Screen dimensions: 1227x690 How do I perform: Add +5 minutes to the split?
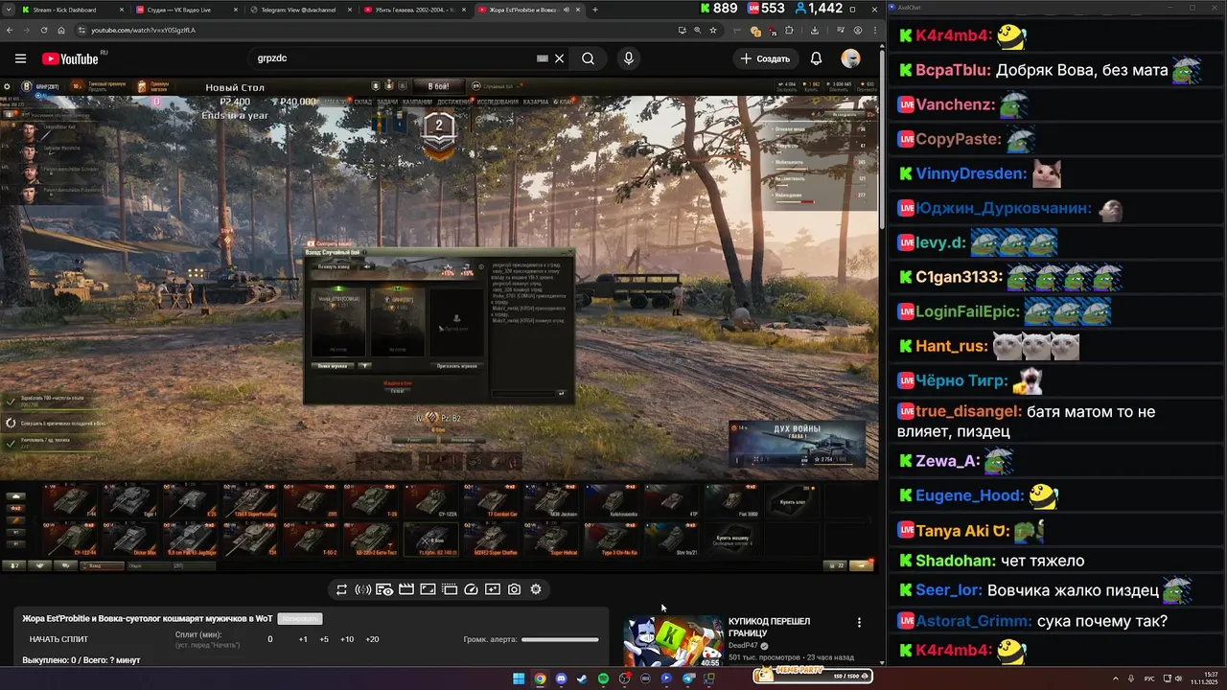tap(324, 639)
